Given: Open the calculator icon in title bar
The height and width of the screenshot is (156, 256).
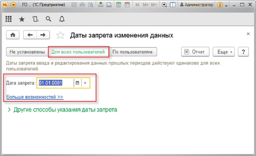Looking at the screenshot, I should click(x=118, y=5).
